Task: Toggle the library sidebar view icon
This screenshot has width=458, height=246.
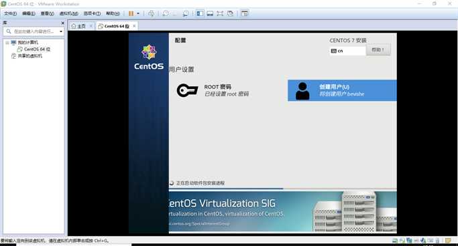Action: [200, 13]
